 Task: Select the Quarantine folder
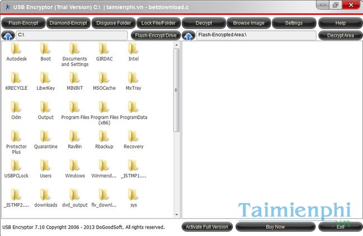click(45, 139)
